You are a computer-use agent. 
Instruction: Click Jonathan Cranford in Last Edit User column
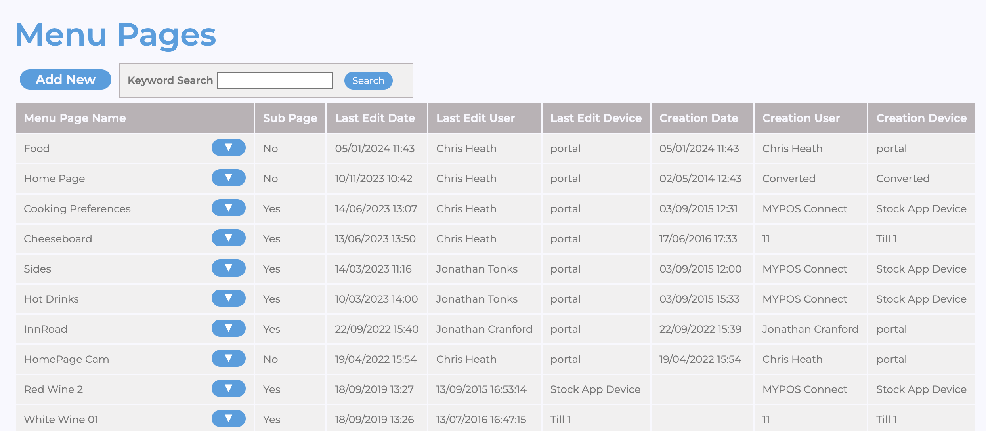click(x=484, y=329)
